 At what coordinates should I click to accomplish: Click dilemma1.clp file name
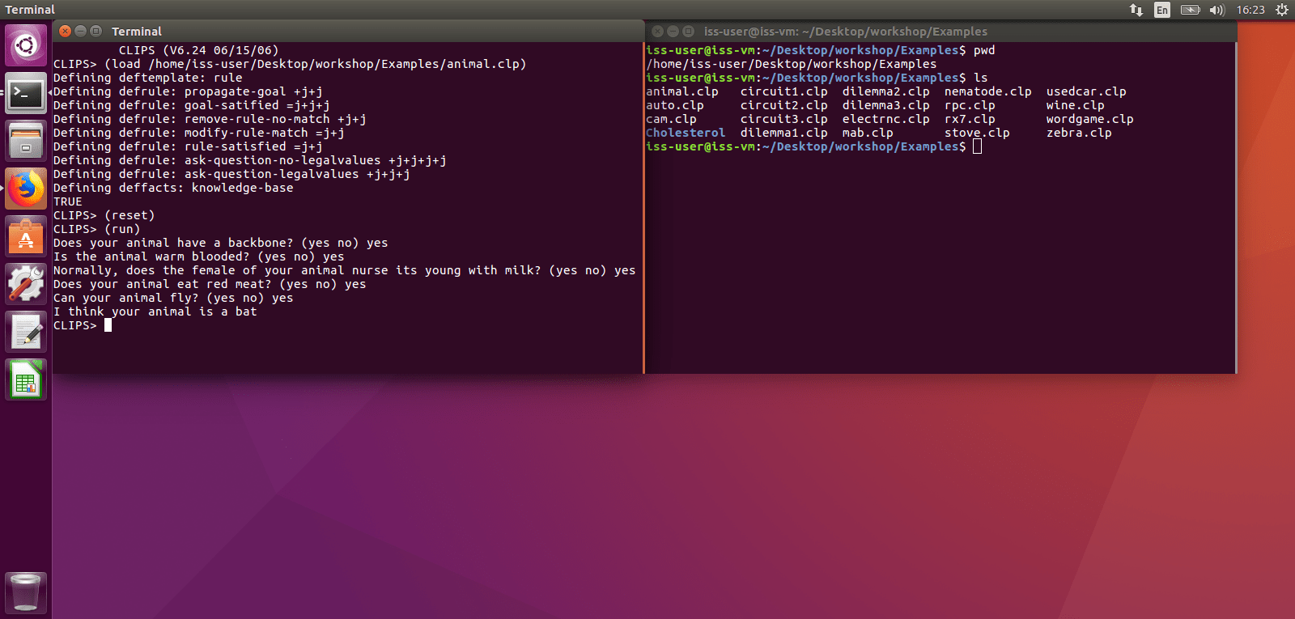(784, 133)
